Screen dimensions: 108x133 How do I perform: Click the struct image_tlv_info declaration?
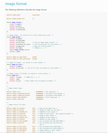click(x=15, y=64)
